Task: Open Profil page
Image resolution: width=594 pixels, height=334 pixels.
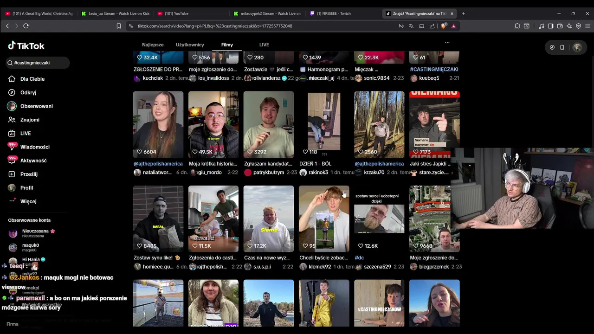Action: click(x=20, y=188)
